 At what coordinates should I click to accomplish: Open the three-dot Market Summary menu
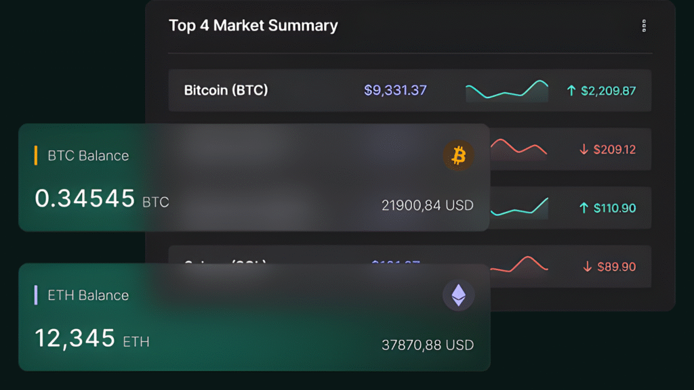tap(644, 26)
